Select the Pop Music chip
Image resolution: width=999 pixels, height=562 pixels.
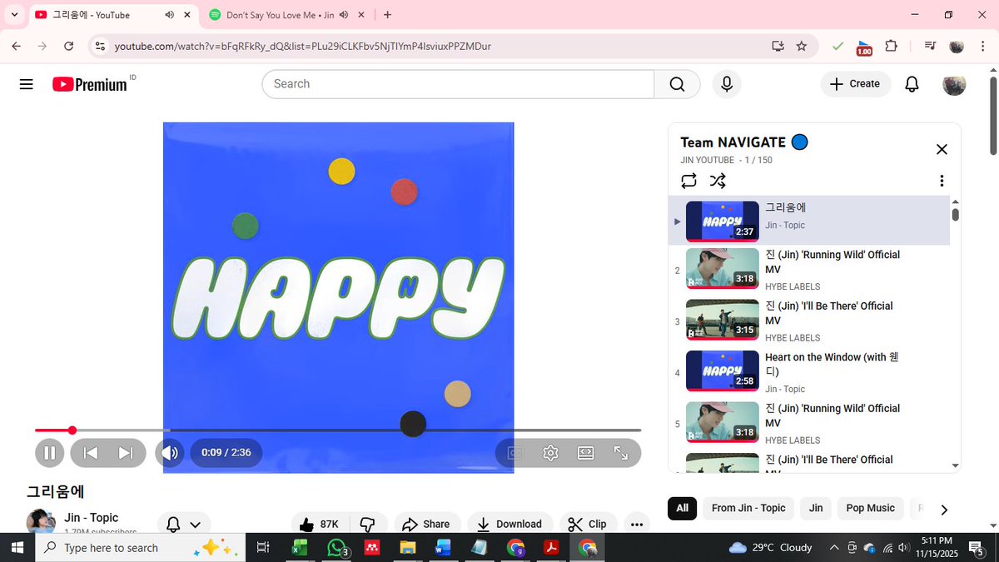pyautogui.click(x=870, y=508)
